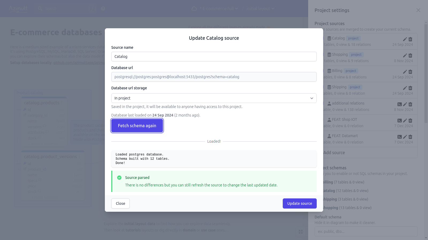Click the project badge next to Catalog
This screenshot has height=240, width=428.
pyautogui.click(x=353, y=38)
